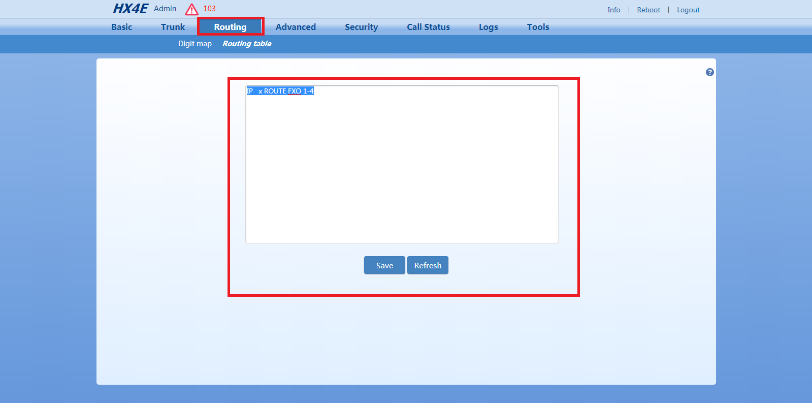Click the red warning triangle icon
Image resolution: width=812 pixels, height=403 pixels.
pyautogui.click(x=191, y=10)
